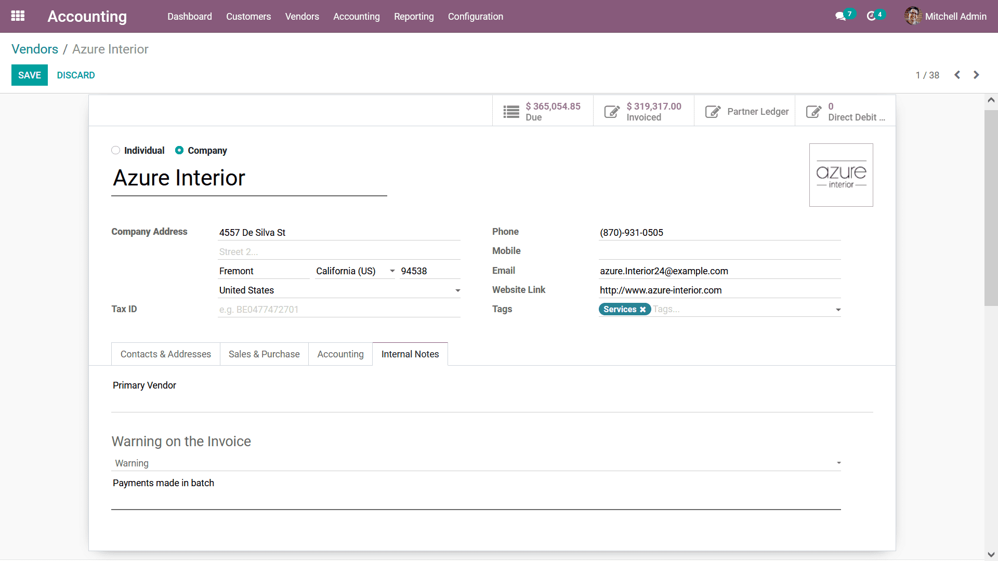Screen dimensions: 998x561
Task: Switch to Internal Notes tab
Action: click(410, 354)
